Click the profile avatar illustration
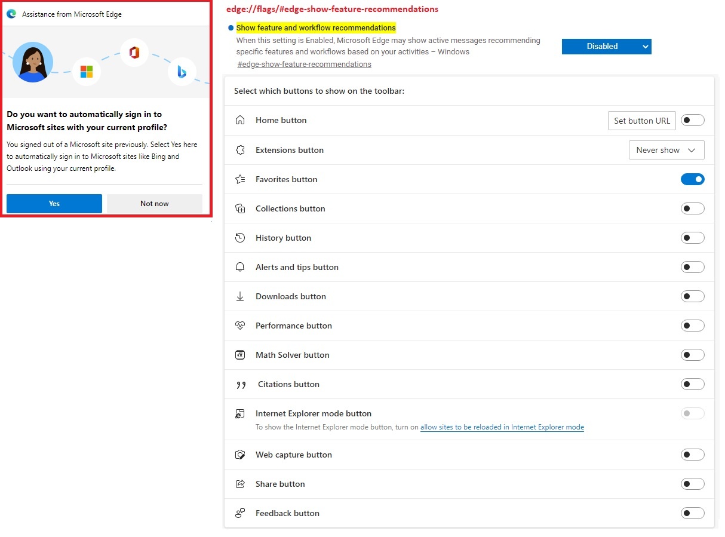 (x=33, y=62)
